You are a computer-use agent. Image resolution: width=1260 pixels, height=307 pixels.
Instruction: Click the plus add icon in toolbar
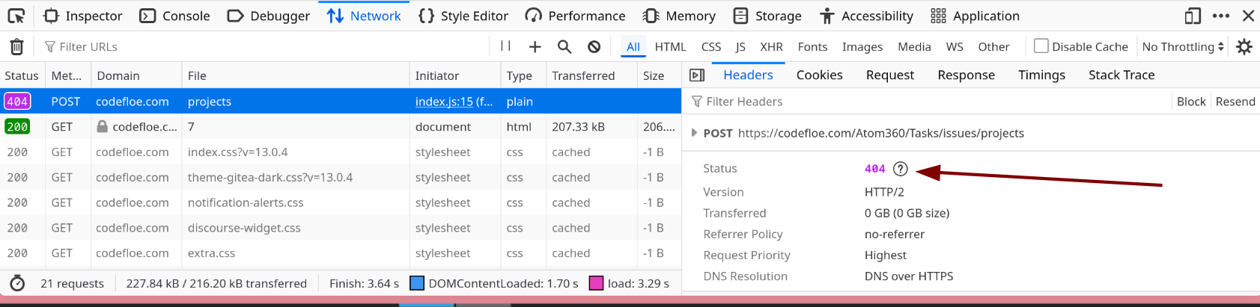(535, 47)
